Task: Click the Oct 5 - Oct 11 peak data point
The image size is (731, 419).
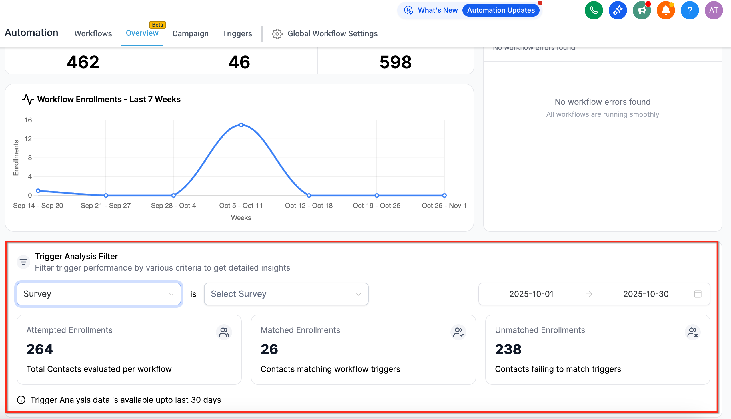Action: tap(241, 125)
